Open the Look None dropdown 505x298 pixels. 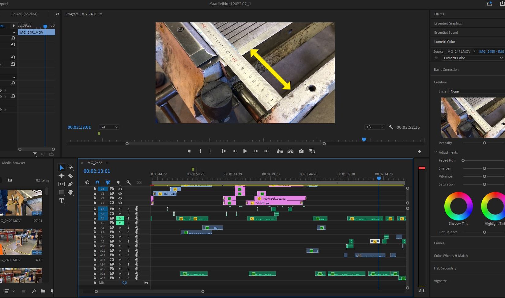(x=477, y=91)
